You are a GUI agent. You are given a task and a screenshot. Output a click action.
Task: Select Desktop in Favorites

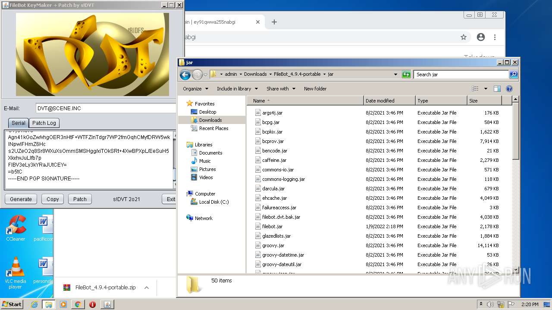tap(207, 112)
